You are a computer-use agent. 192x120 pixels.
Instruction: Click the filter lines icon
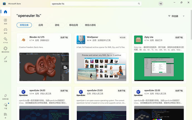[x=169, y=16]
